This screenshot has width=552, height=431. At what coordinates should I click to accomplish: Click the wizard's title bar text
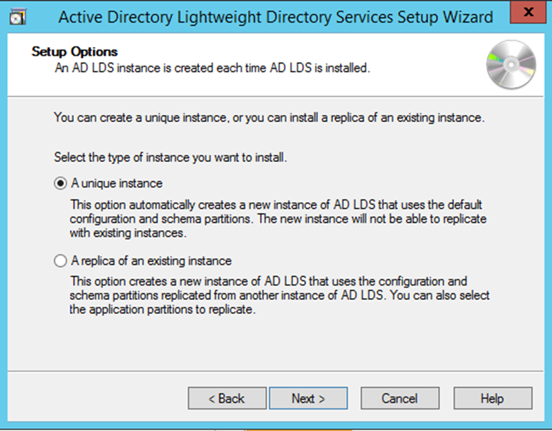(276, 17)
